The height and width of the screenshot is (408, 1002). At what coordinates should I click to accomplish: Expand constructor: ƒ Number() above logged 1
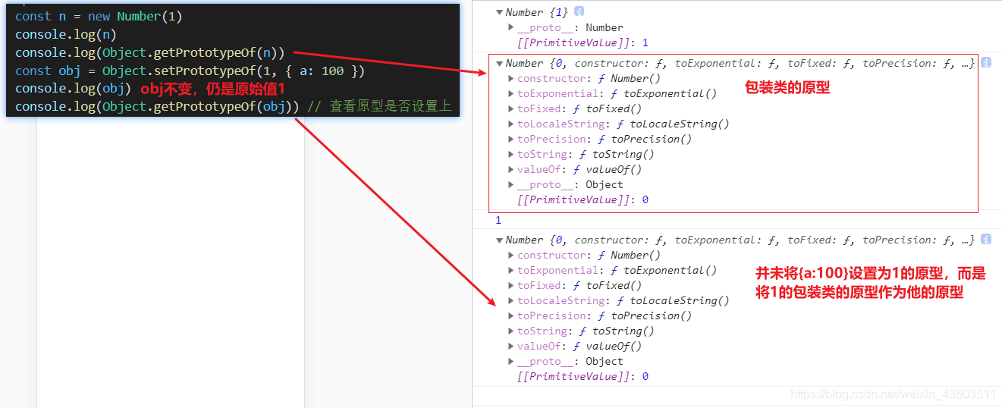click(x=511, y=78)
